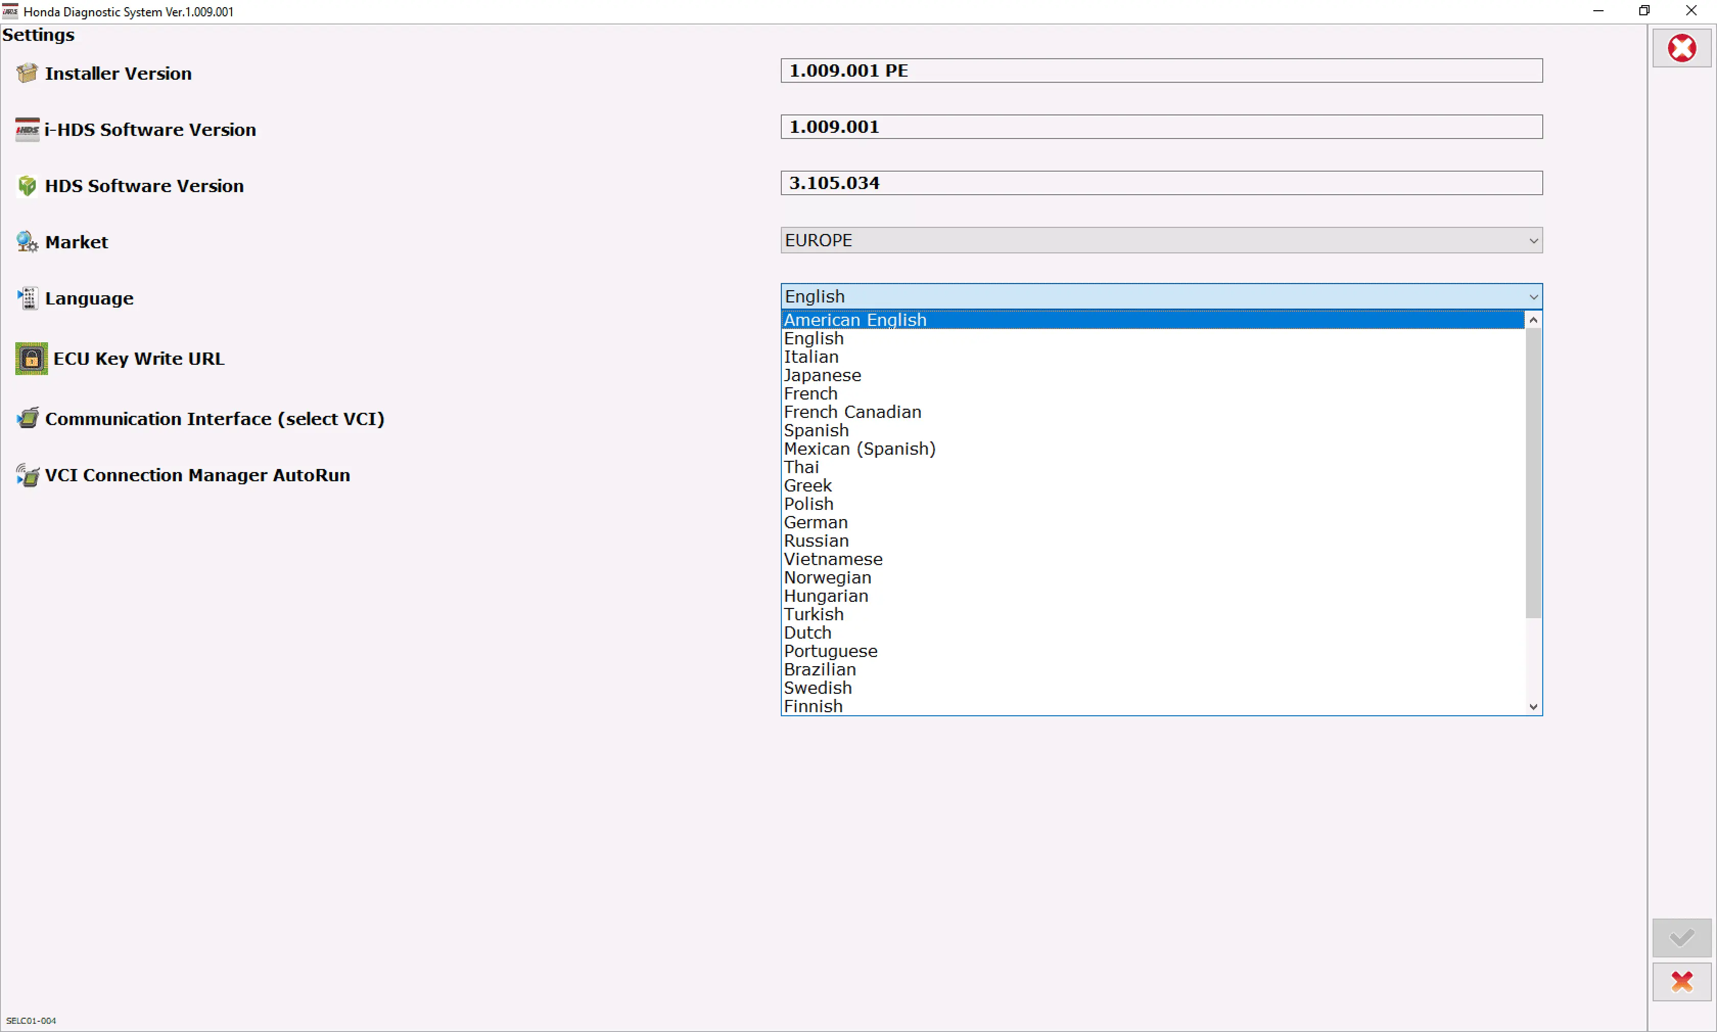Select Turkish language option
Screen dimensions: 1717x1032
(x=1153, y=615)
